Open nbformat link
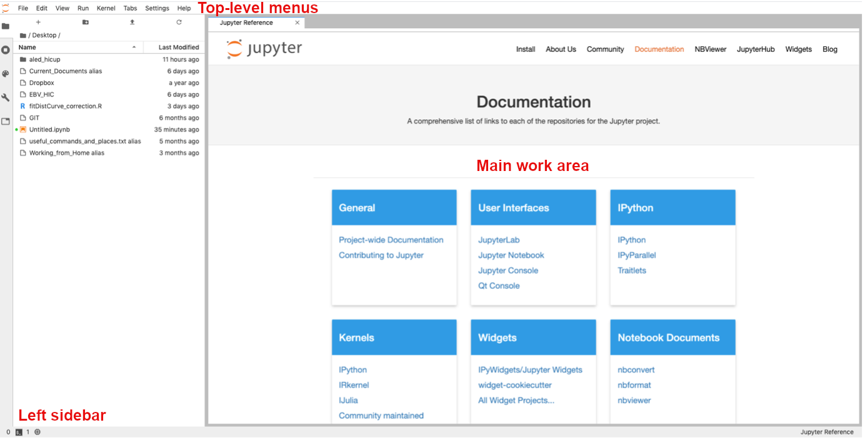 (634, 385)
